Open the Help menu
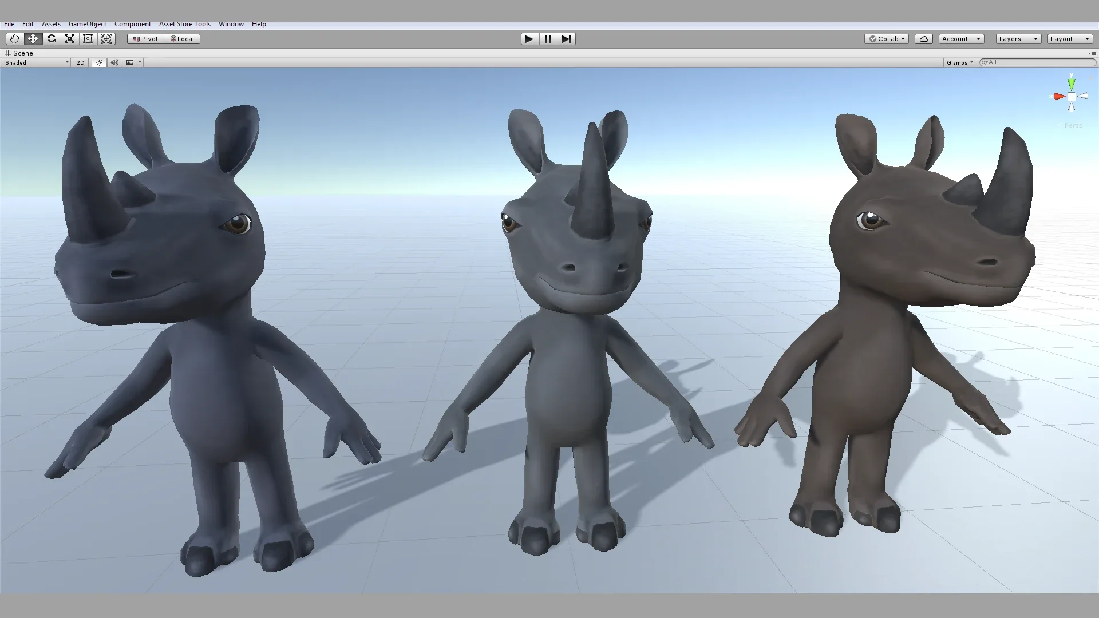 (259, 24)
